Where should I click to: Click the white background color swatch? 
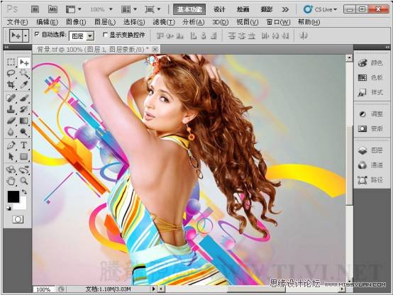(23, 206)
